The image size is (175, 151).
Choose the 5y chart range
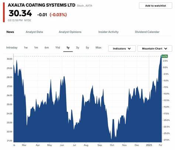coord(87,48)
